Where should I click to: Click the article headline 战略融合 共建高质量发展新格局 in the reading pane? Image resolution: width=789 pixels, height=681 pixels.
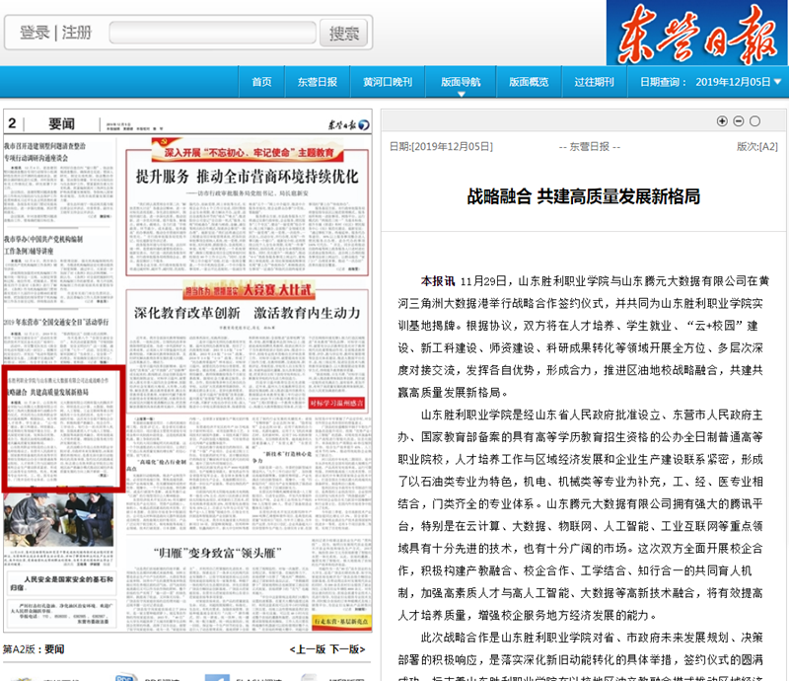(584, 196)
